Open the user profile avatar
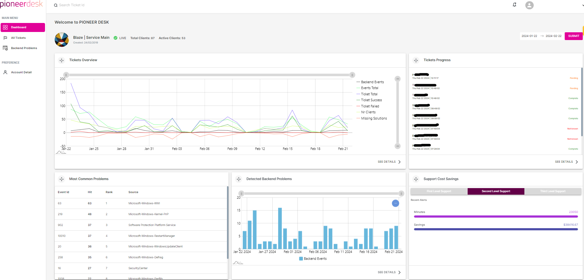Viewport: 584px width, 280px height. [529, 5]
